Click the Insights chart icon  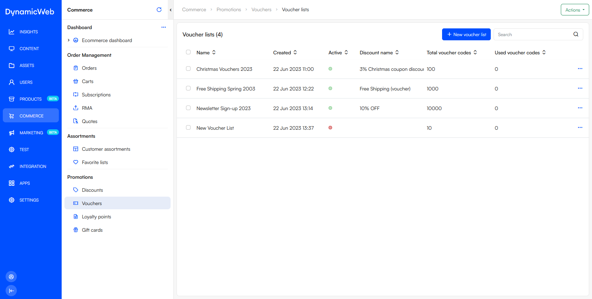tap(12, 32)
